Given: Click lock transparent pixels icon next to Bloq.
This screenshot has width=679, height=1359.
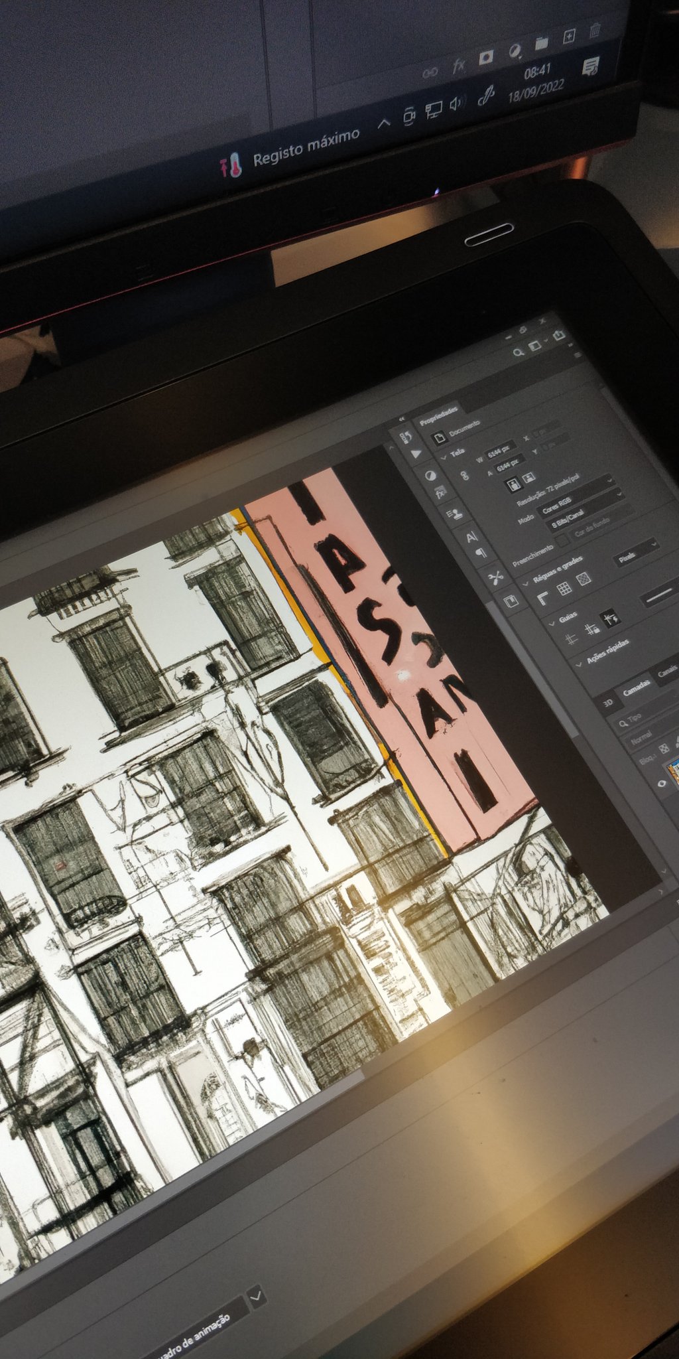Looking at the screenshot, I should [x=664, y=749].
